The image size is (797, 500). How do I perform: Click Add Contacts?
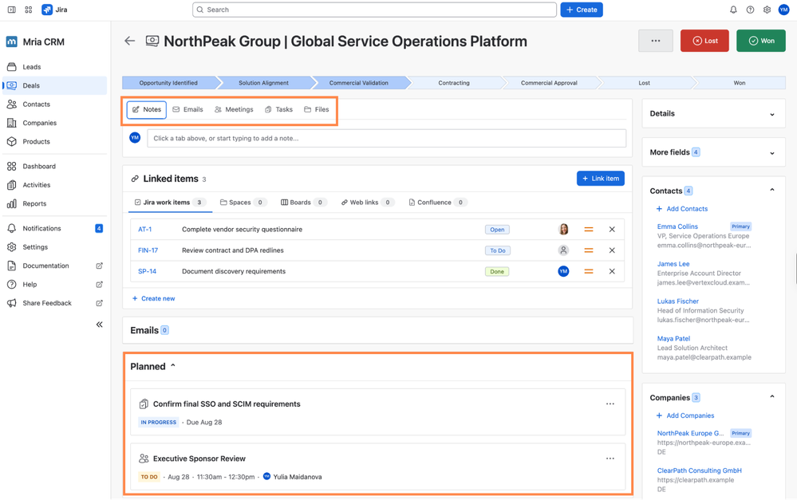pyautogui.click(x=682, y=209)
